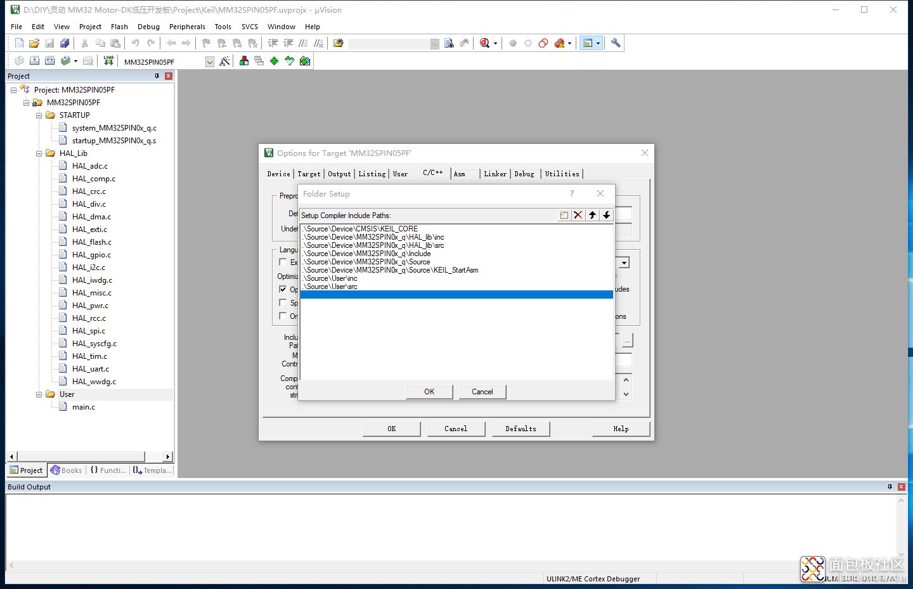The width and height of the screenshot is (913, 589).
Task: Start the debug session magnifier icon
Action: coord(484,43)
